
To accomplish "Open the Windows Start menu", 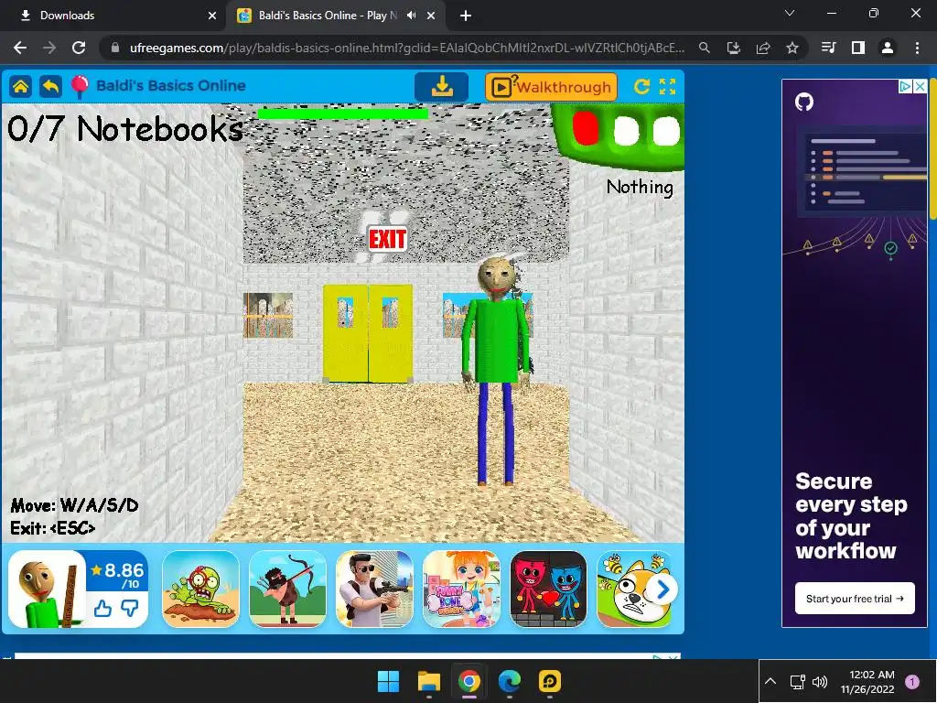I will [388, 681].
